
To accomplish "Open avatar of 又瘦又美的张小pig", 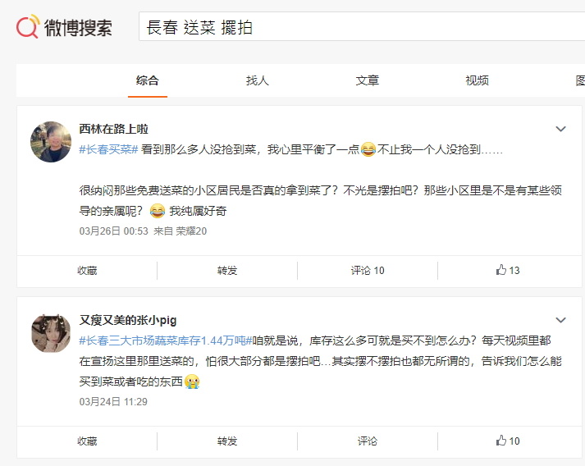I will (51, 333).
